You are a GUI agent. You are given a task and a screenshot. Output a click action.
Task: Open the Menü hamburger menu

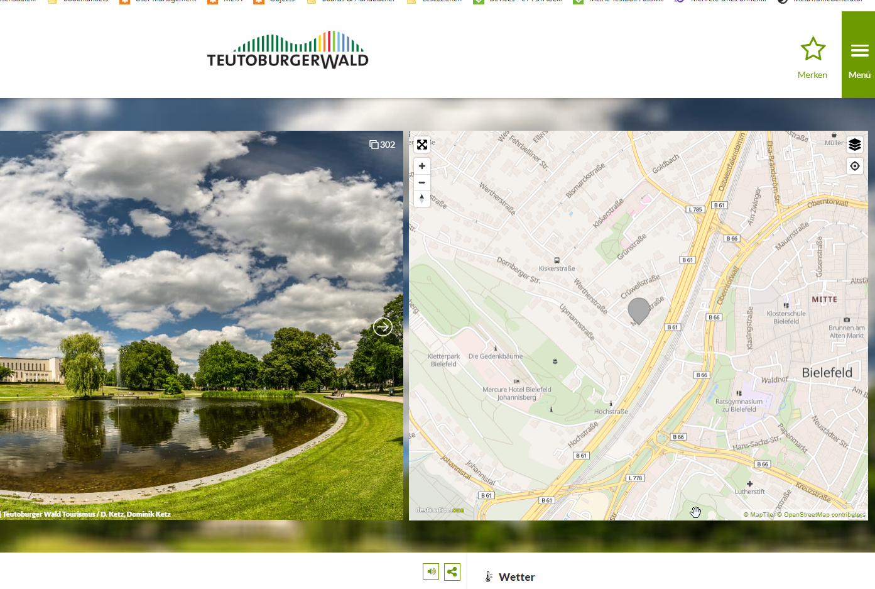point(859,55)
